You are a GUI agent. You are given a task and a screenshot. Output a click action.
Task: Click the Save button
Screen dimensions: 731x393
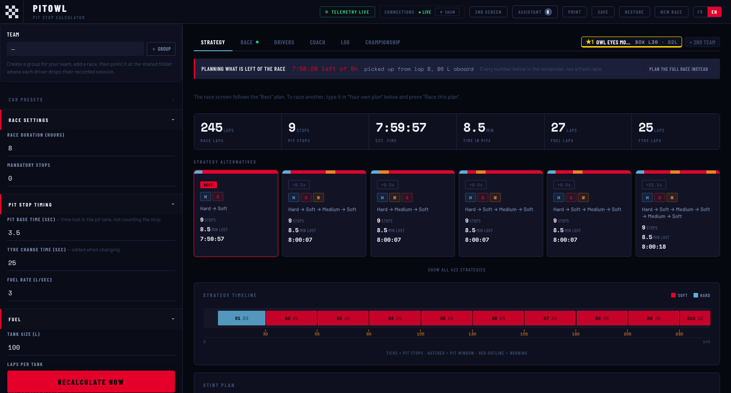coord(603,12)
